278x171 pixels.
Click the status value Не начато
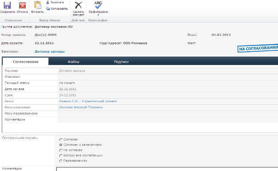point(67,83)
